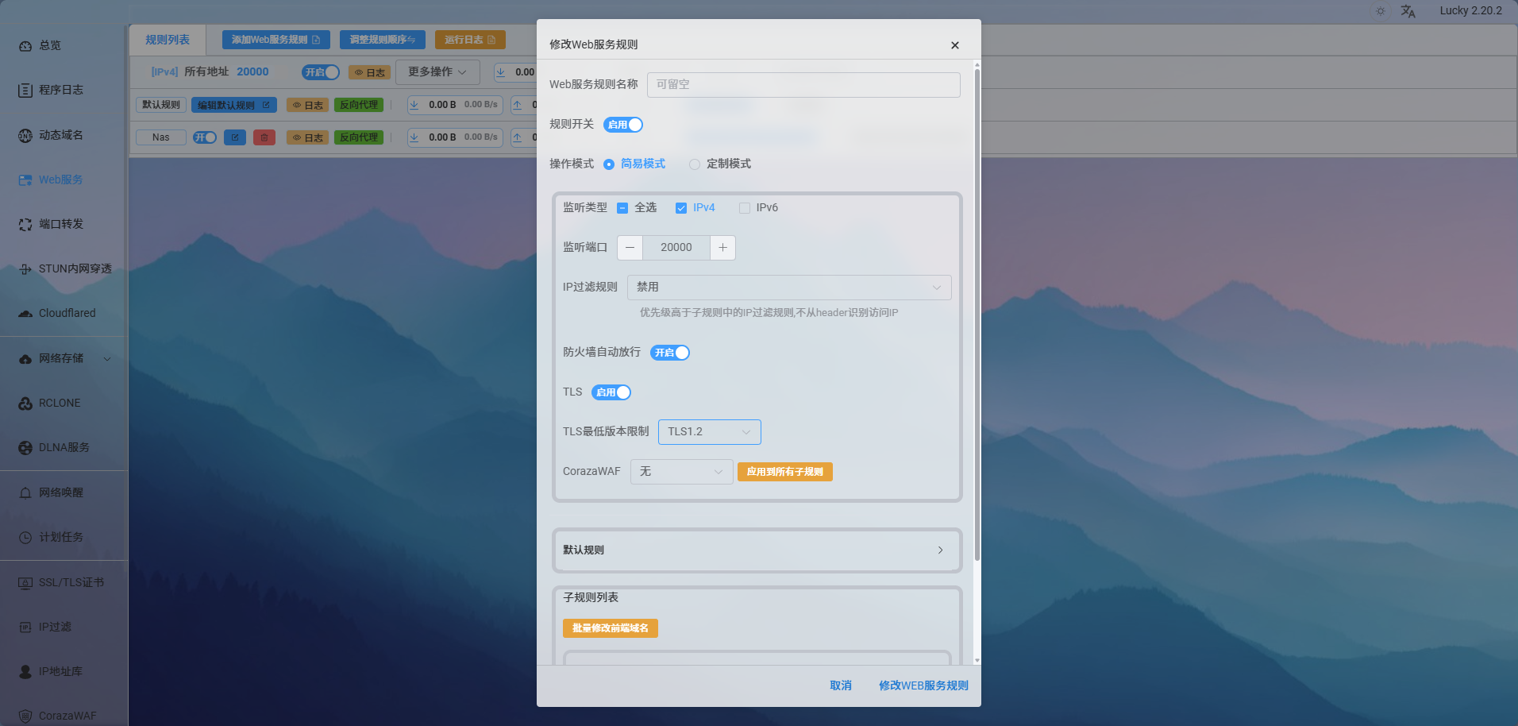
Task: Open Cloudflared from the sidebar
Action: click(67, 313)
